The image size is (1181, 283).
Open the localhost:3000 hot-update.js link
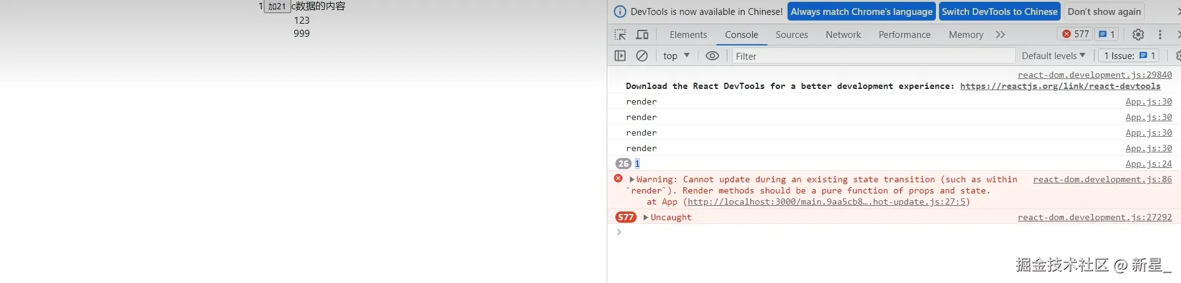[826, 202]
